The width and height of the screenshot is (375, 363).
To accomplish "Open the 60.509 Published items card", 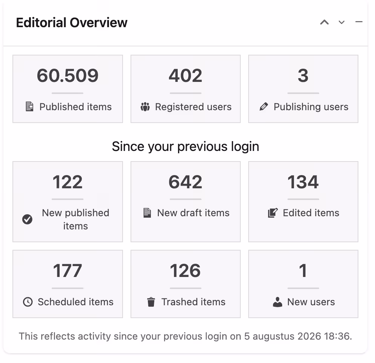I will point(68,89).
